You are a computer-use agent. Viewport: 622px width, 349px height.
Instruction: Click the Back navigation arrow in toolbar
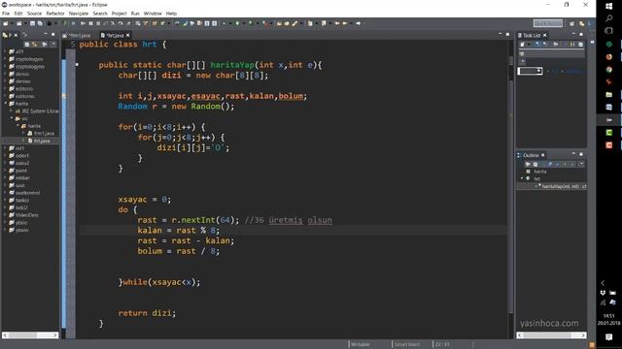pos(344,23)
